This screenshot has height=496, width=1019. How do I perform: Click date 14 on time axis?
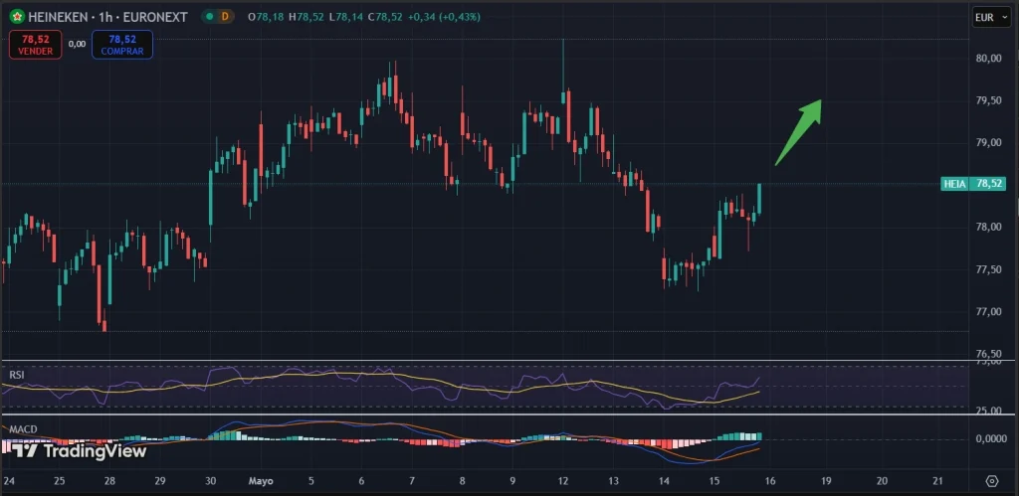click(x=664, y=481)
